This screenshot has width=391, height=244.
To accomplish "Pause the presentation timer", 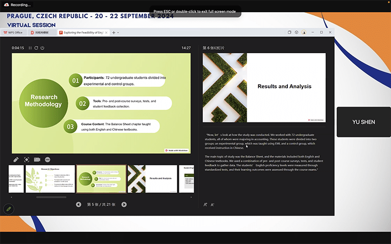I will coord(30,48).
